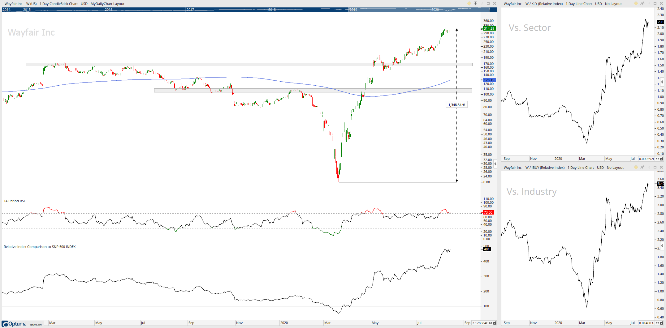Click the 2.1283848 scale value field in the main chart
666x328 pixels.
pyautogui.click(x=480, y=323)
